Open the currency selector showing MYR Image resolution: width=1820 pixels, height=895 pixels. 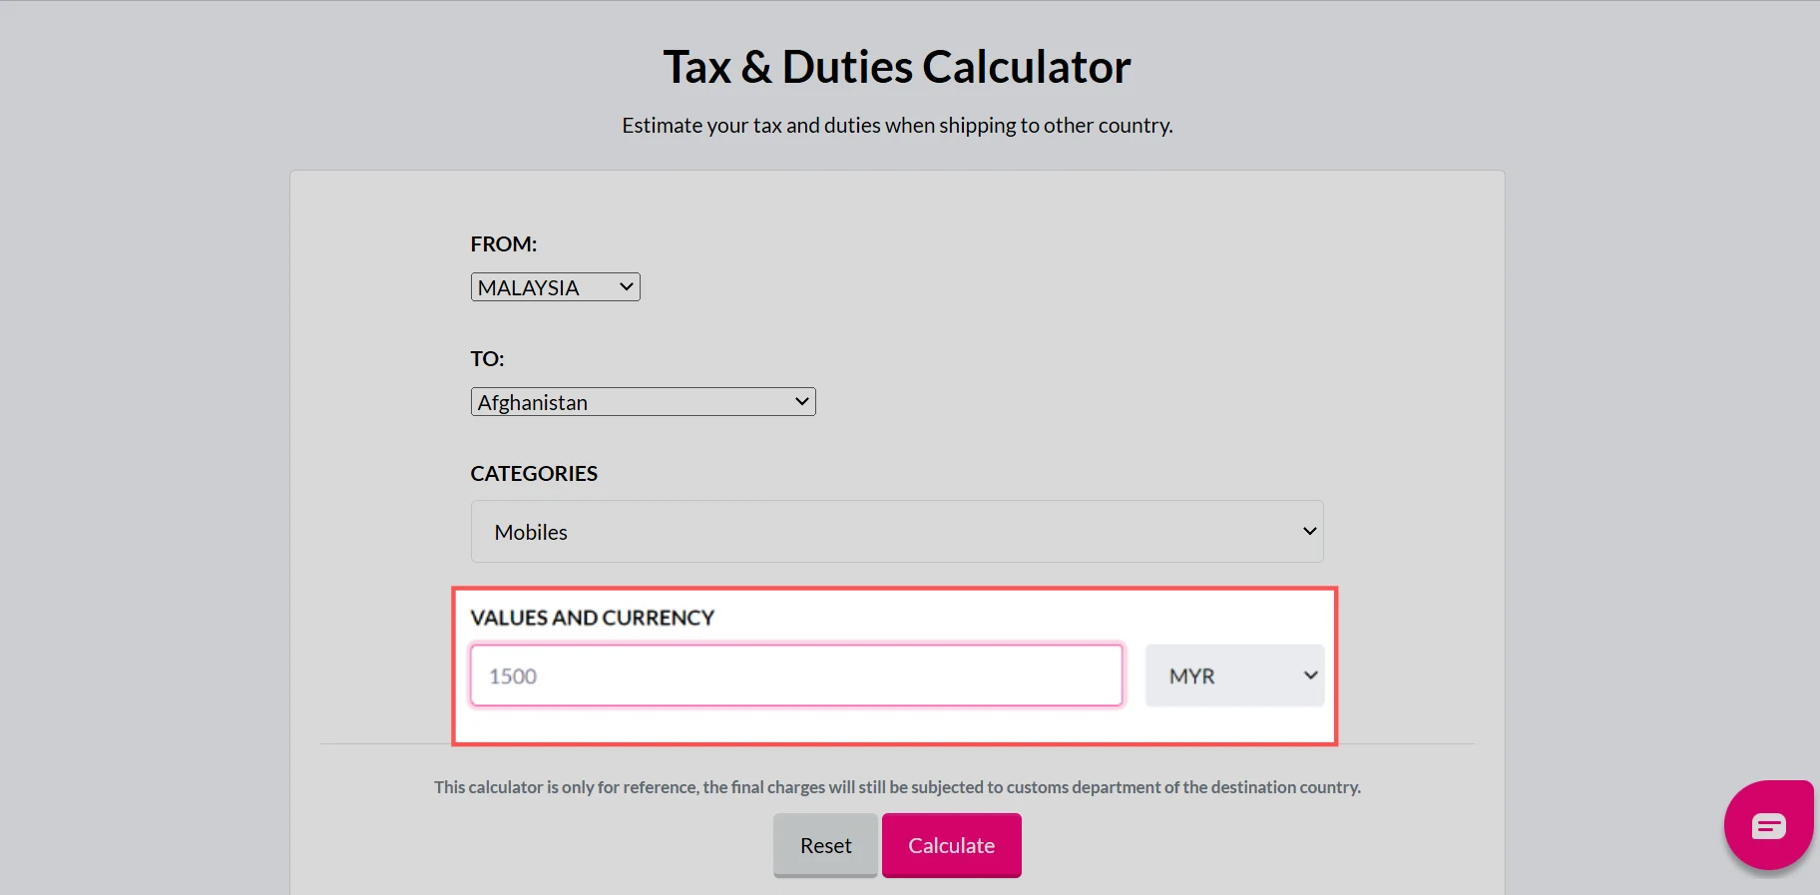1234,675
